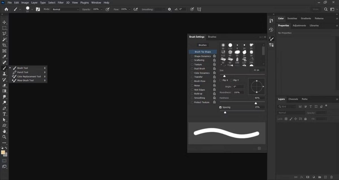Select the Eyedropper tool
This screenshot has height=180, width=339.
(4, 57)
